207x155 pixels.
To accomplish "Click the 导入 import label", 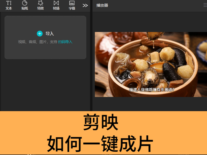I will pos(50,34).
